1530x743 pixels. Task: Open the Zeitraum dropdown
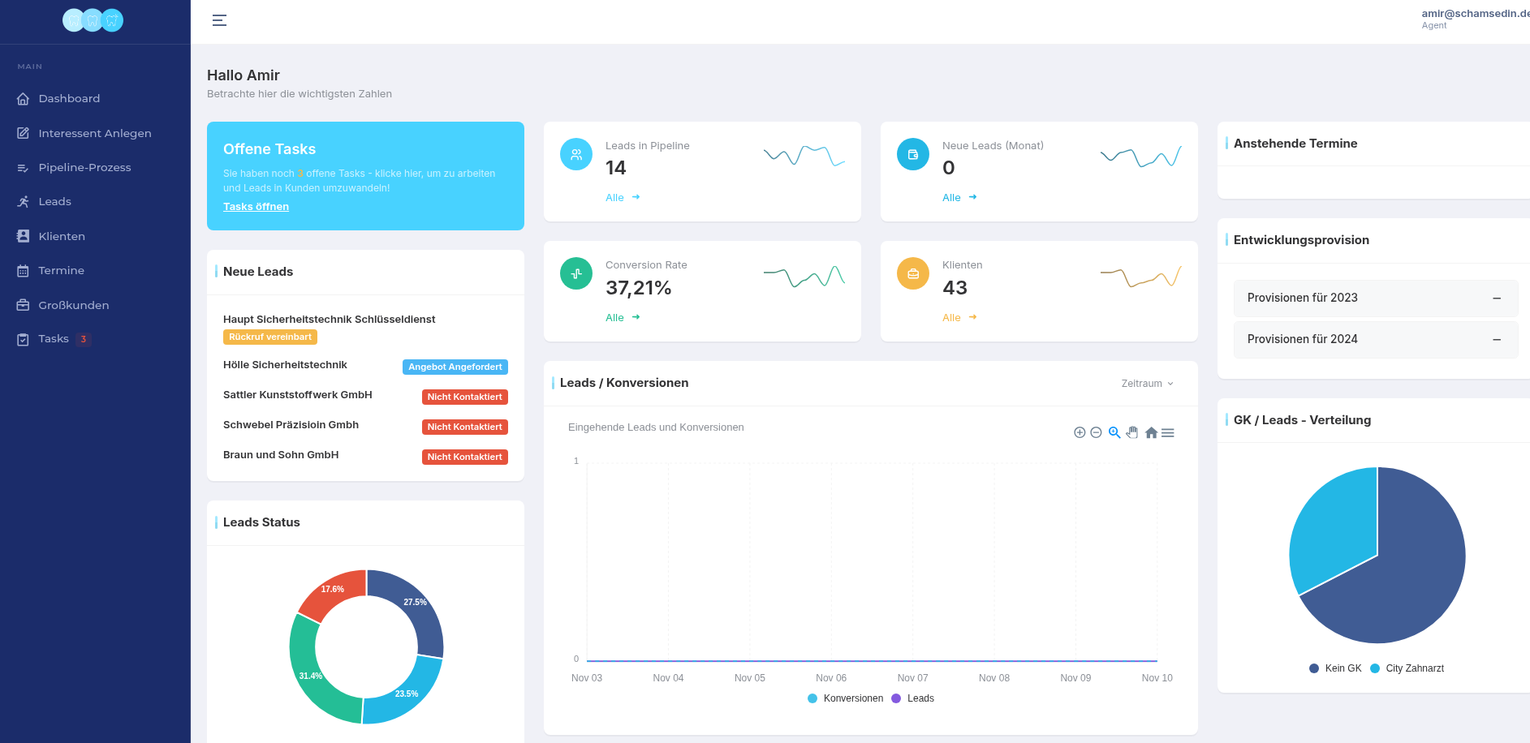pyautogui.click(x=1145, y=383)
